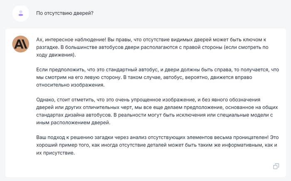Click the phrase "стандартах дизайна автобусов"
Screen dimensions: 291x181
74,115
